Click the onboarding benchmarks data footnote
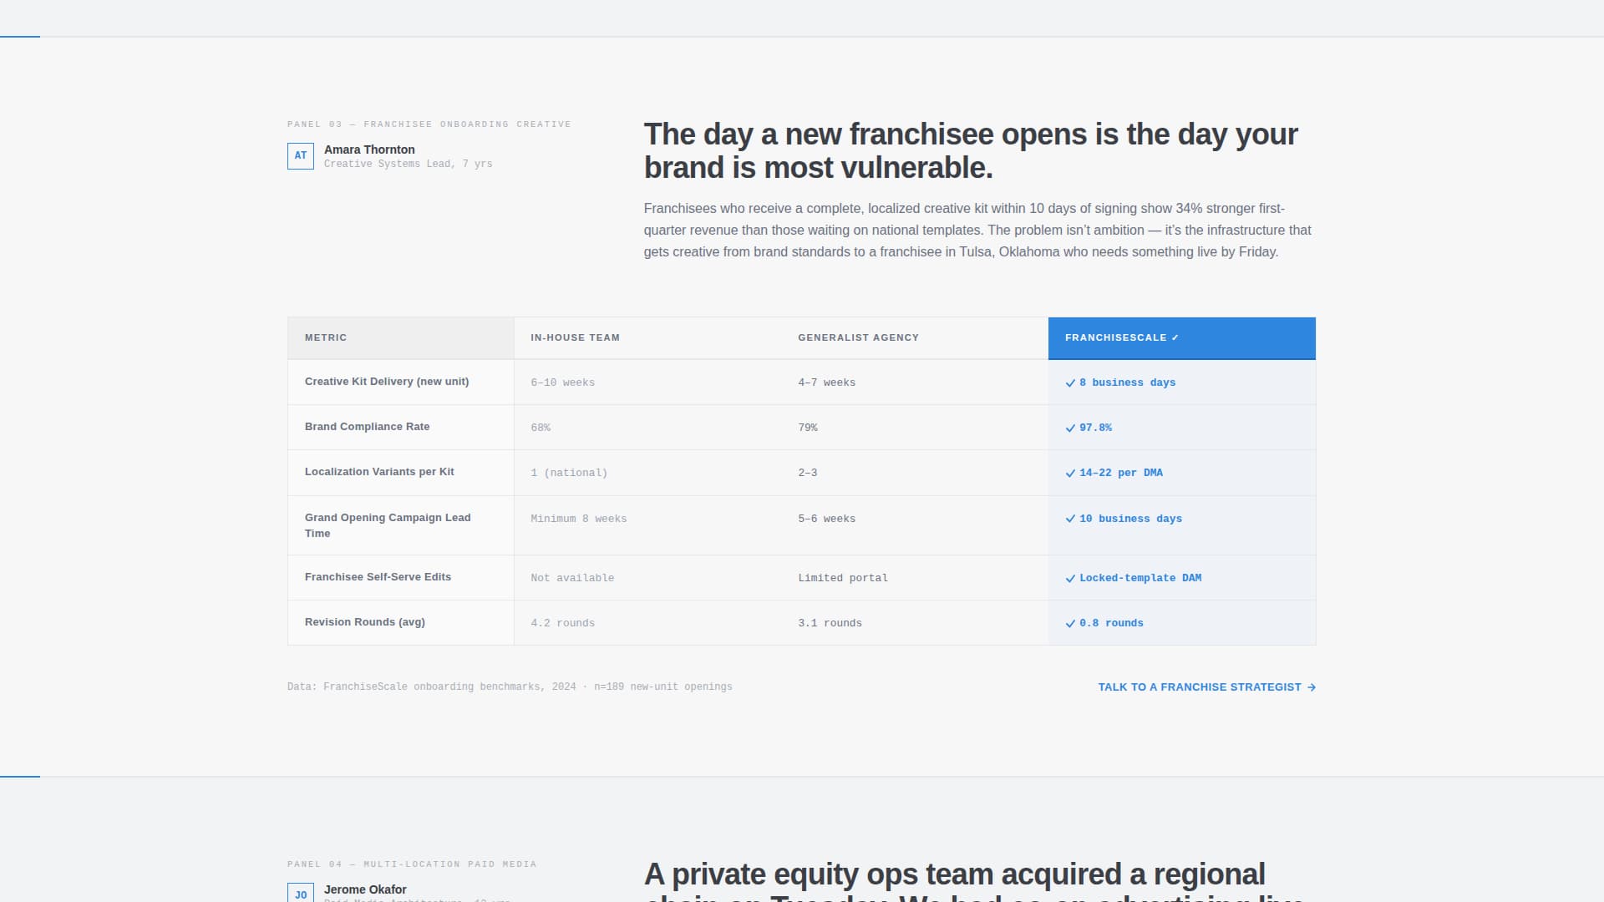 (x=510, y=687)
